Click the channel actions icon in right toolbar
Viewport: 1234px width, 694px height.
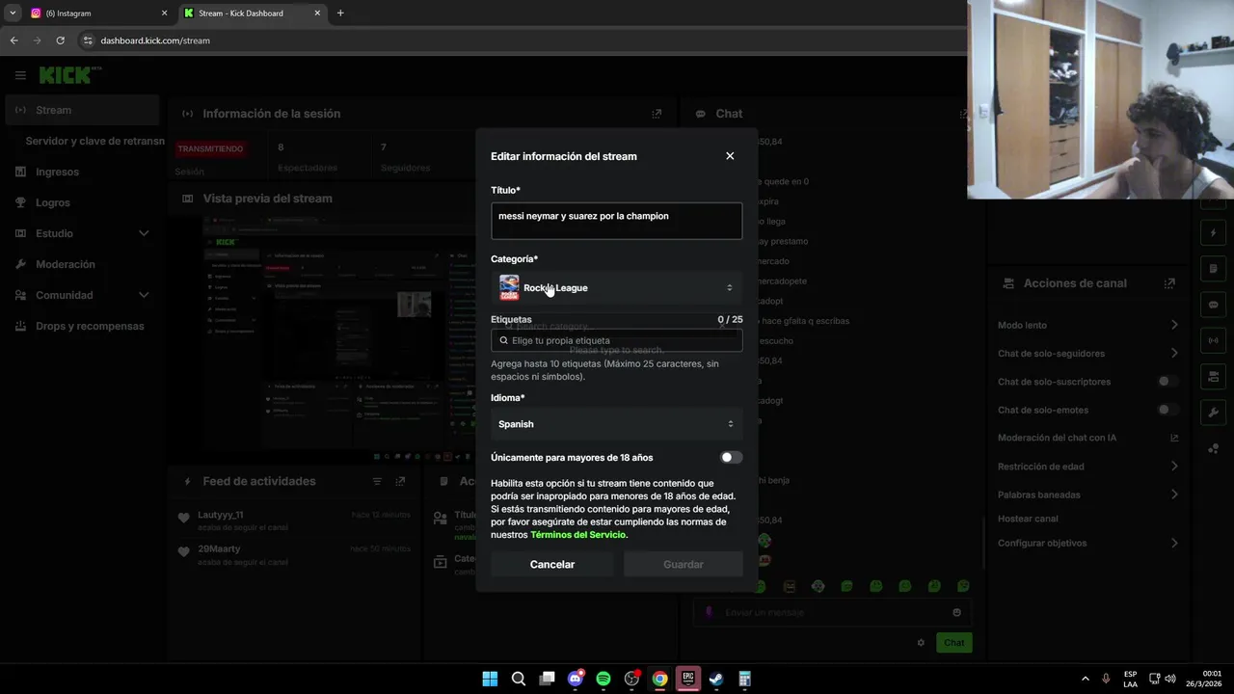[x=1214, y=376]
